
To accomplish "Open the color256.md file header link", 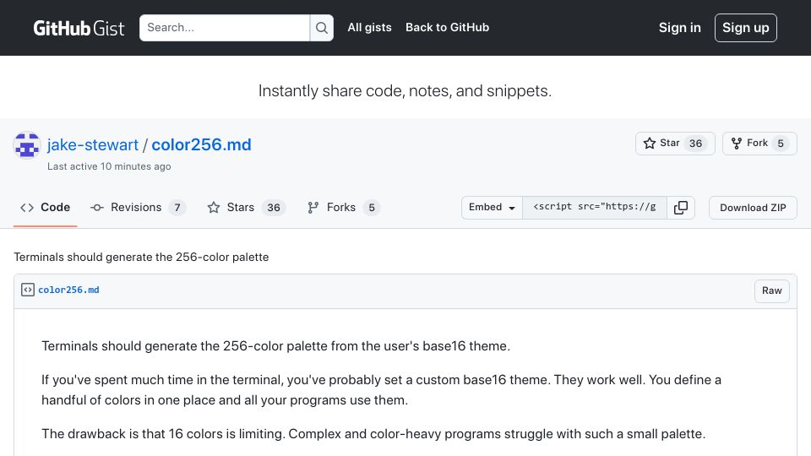I will click(68, 290).
